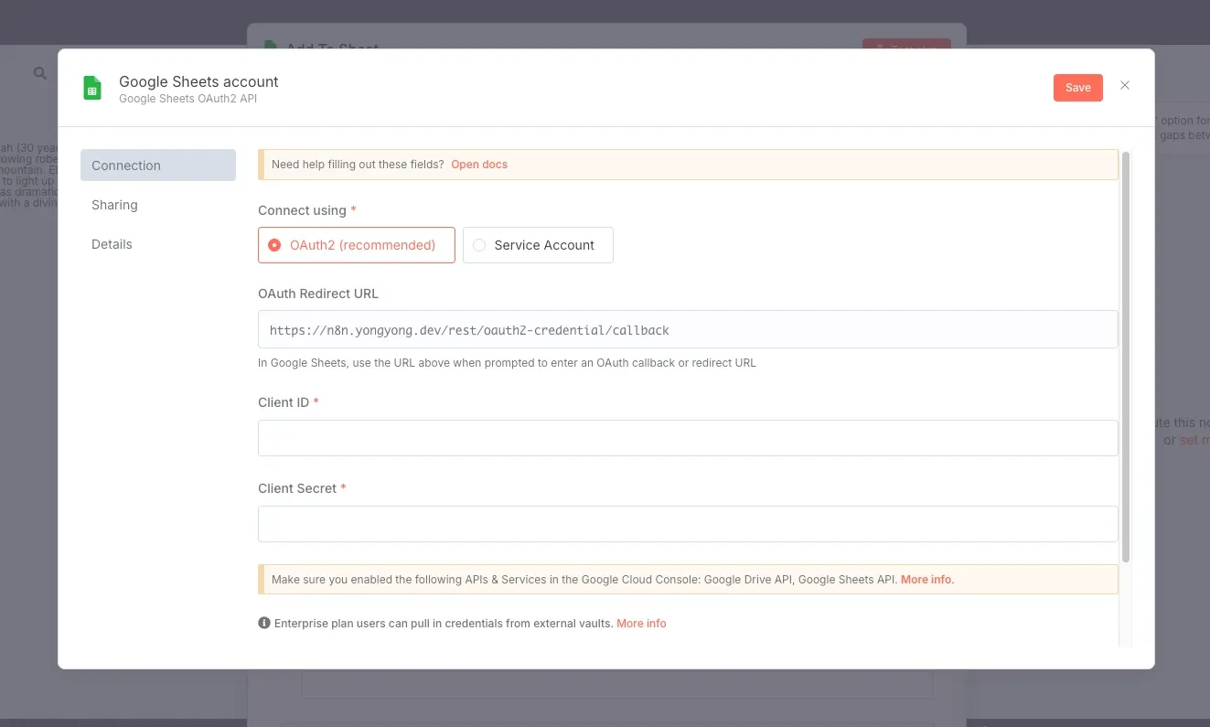Click the OAuth Redirect URL field
Viewport: 1210px width, 727px height.
pos(688,329)
